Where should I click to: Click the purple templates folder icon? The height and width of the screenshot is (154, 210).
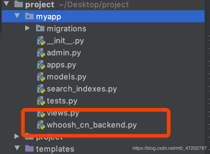pyautogui.click(x=29, y=149)
